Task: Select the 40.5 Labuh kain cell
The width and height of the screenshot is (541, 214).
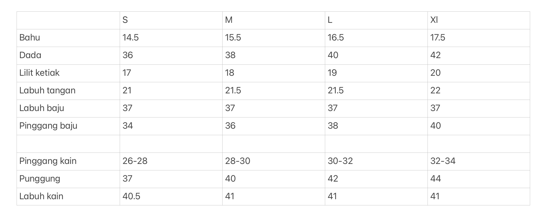Action: (131, 196)
